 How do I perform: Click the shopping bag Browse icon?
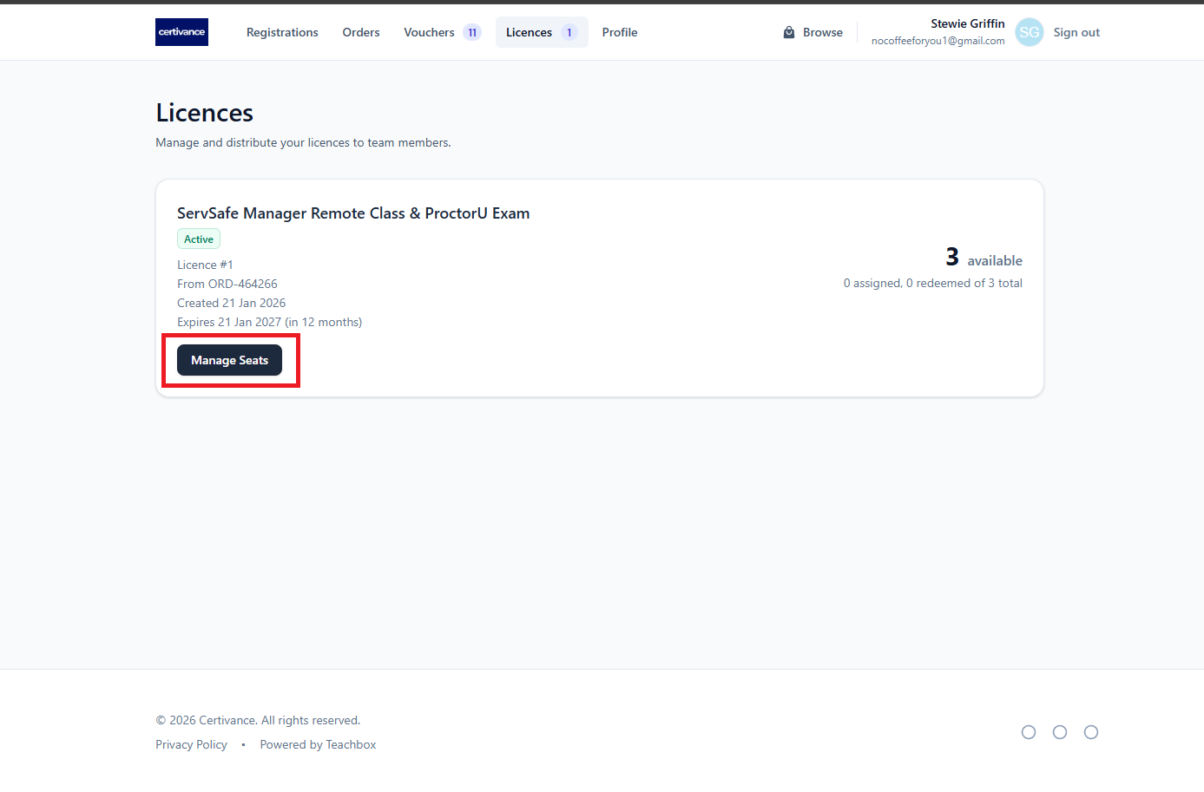[x=789, y=32]
